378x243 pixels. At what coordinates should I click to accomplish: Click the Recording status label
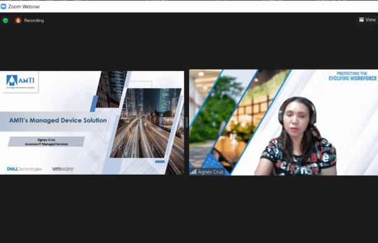[34, 21]
